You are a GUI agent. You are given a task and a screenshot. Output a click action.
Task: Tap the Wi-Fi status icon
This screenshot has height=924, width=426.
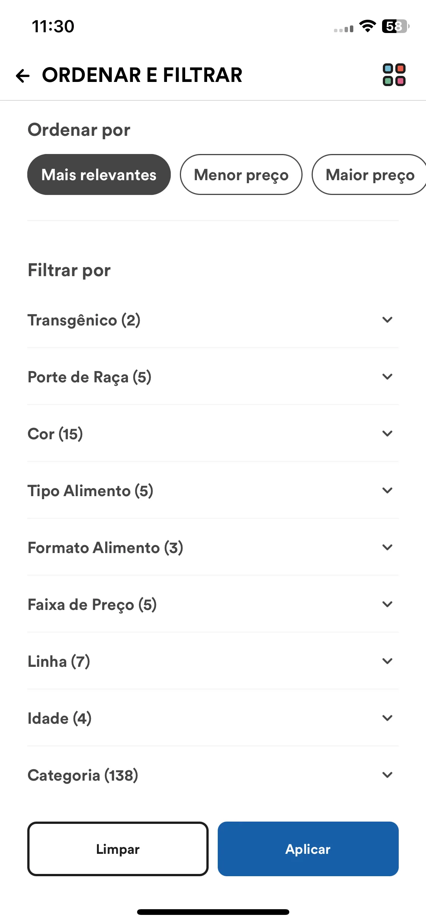click(367, 26)
